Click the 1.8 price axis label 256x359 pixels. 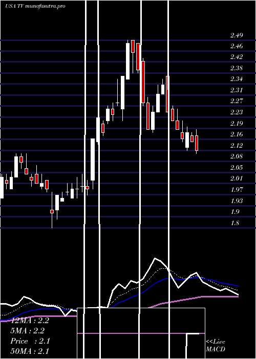(x=234, y=223)
